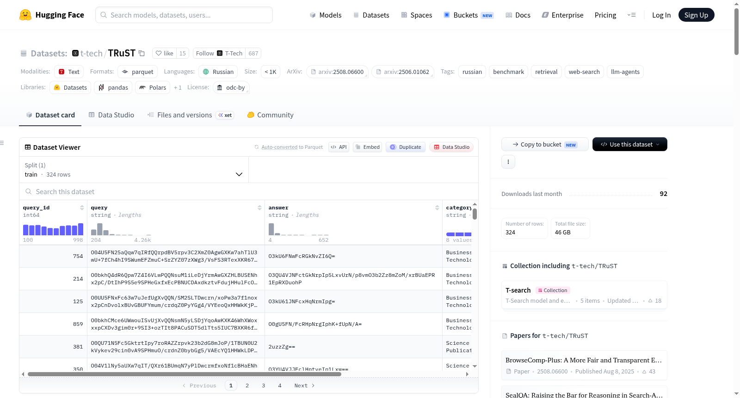Focus the Search models, datasets, users field
Viewport: 740px width, 398px height.
(x=184, y=15)
